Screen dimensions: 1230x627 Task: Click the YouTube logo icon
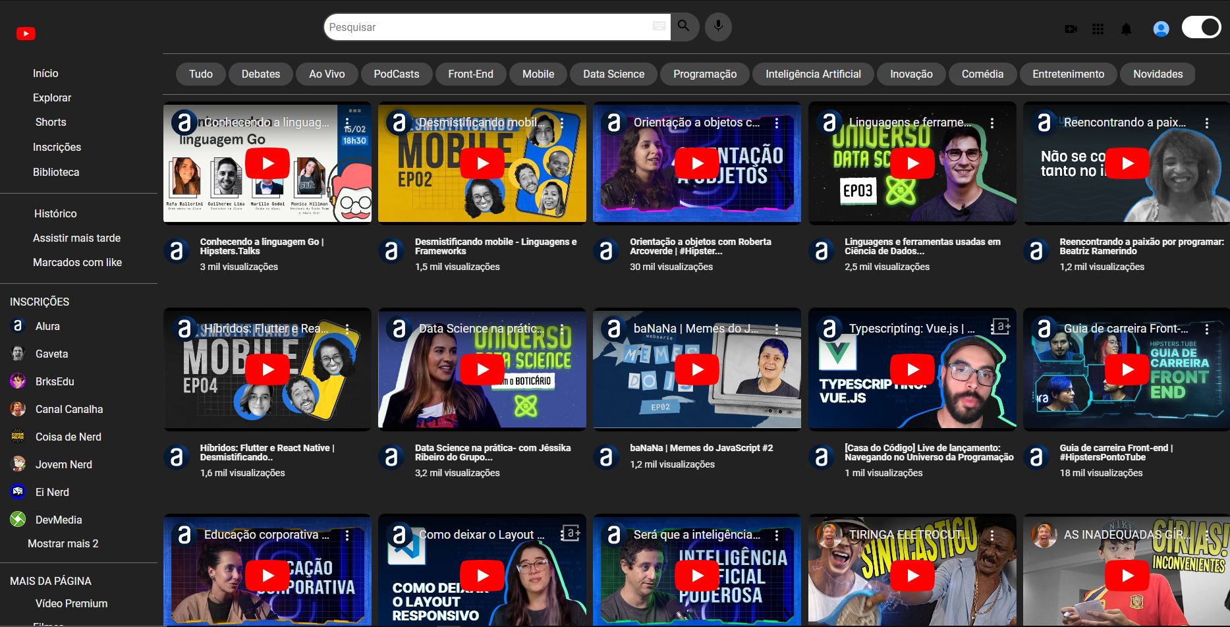click(x=26, y=34)
